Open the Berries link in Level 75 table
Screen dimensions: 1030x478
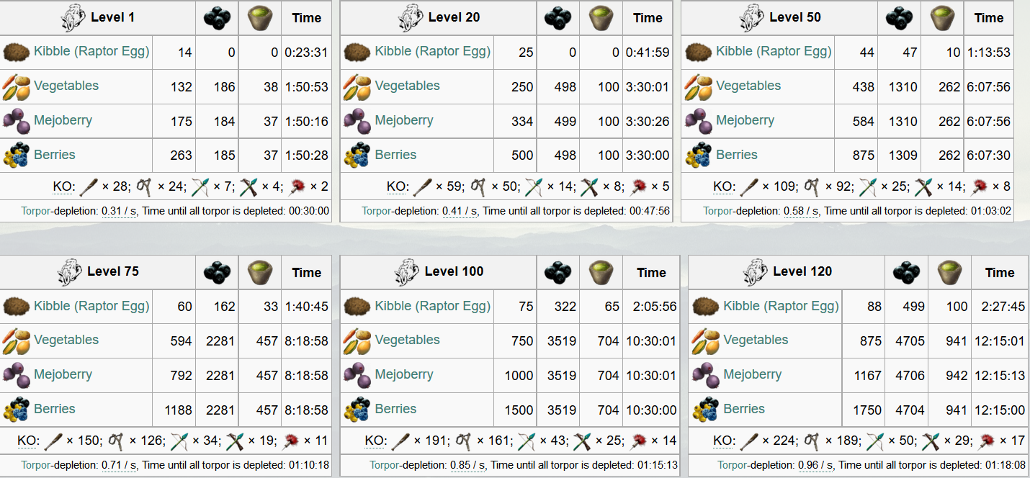[x=54, y=409]
